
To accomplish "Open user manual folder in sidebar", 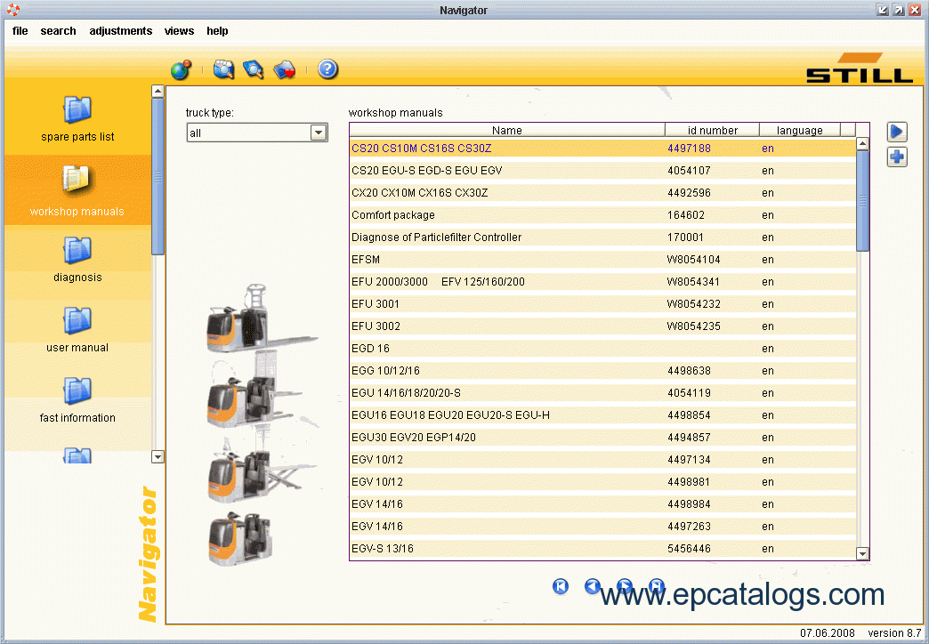I will pyautogui.click(x=77, y=320).
